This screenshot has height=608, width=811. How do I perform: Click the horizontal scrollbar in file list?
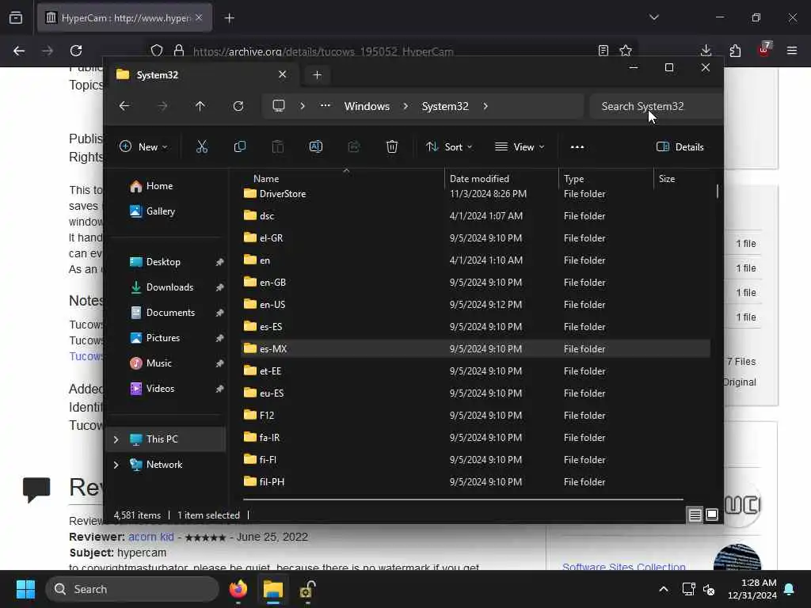coord(463,500)
